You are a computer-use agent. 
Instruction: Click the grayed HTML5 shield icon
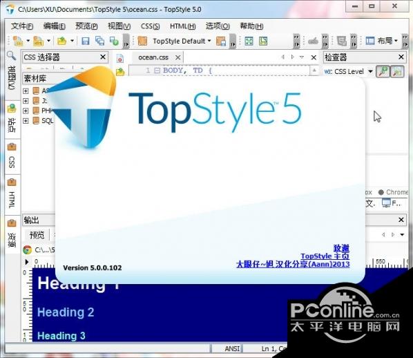coord(342,41)
